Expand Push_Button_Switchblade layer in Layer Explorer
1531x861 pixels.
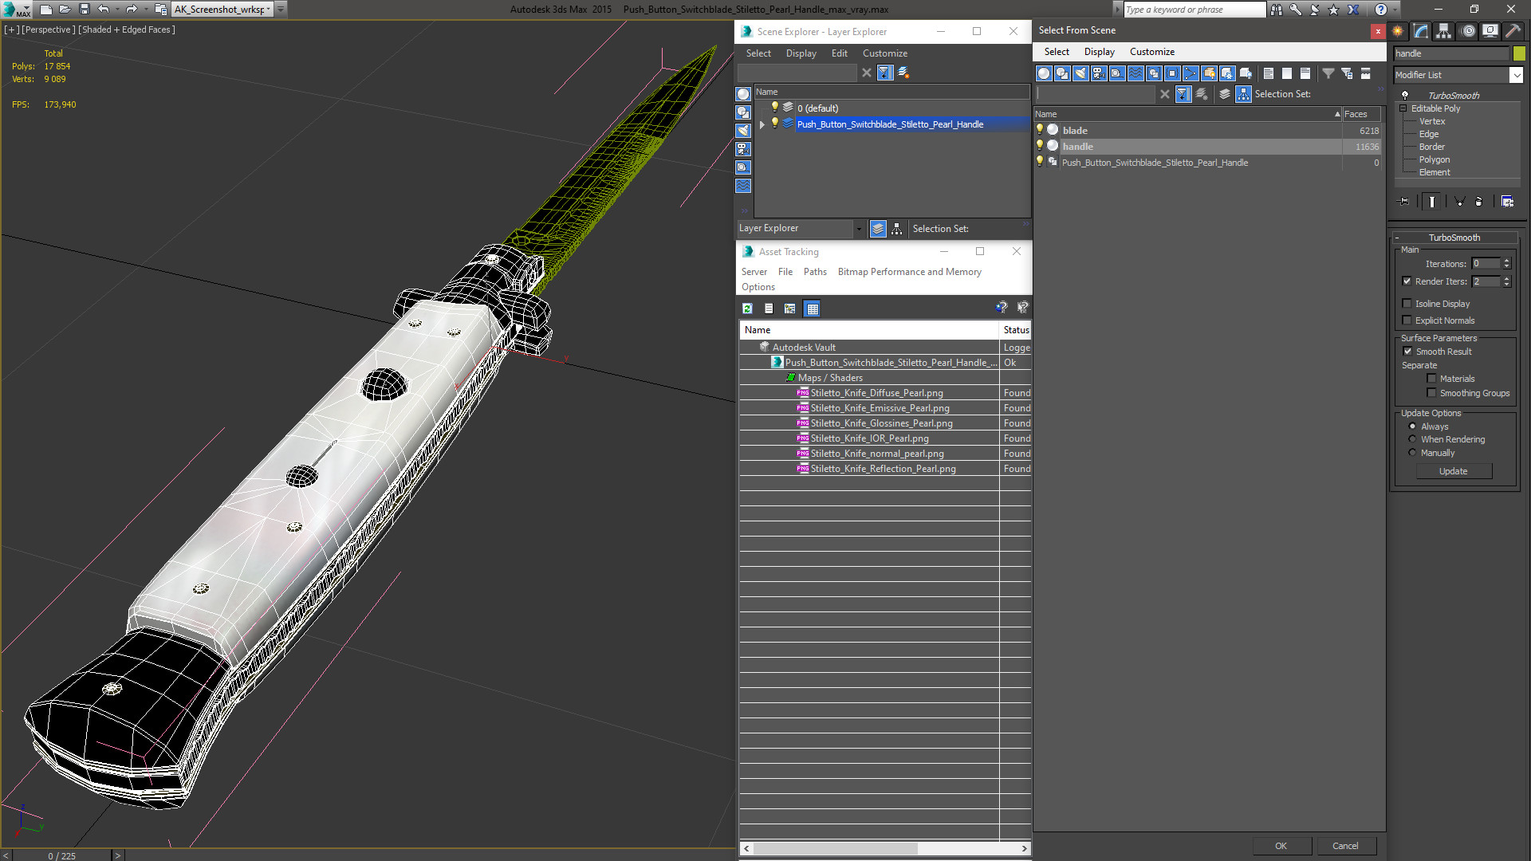point(762,124)
